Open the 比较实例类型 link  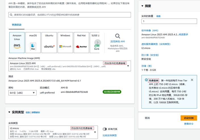click(110, 135)
